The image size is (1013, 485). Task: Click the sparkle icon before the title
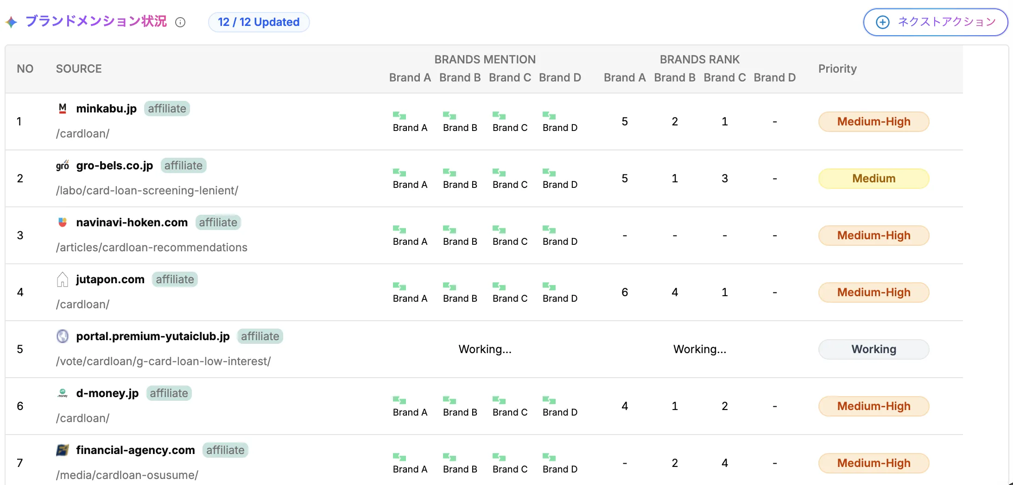point(11,22)
